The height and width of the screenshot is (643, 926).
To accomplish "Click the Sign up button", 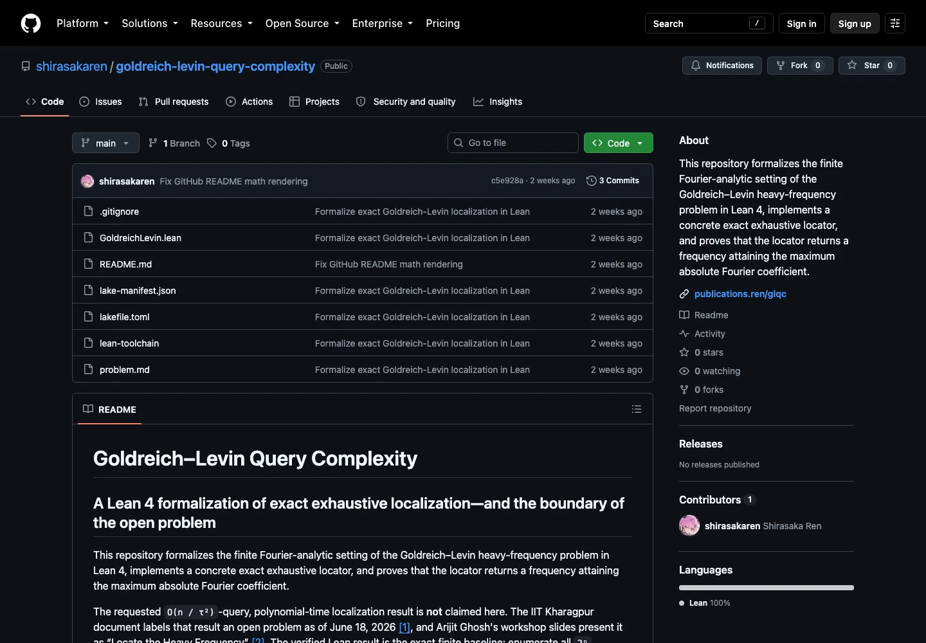I will point(855,23).
